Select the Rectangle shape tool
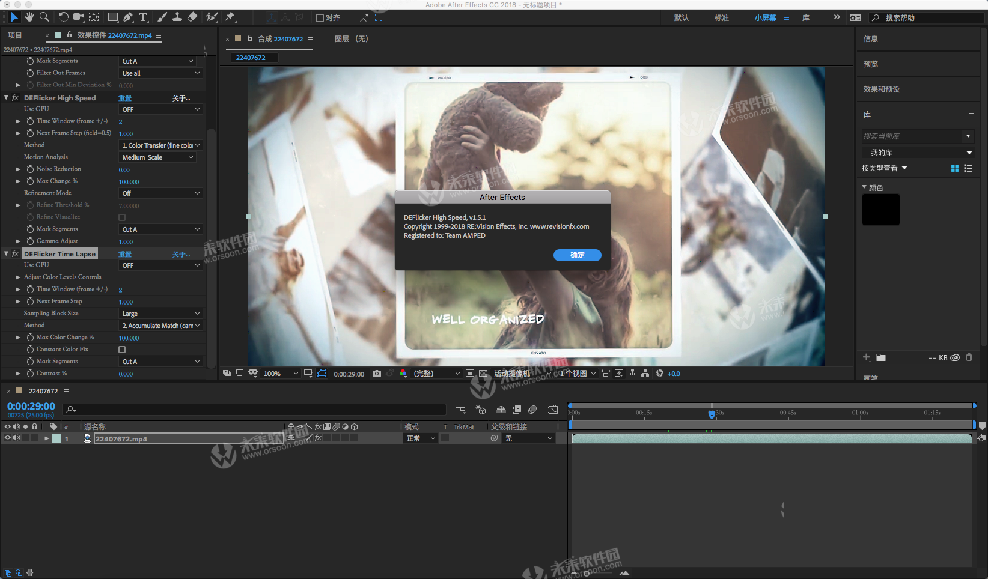Screen dimensions: 988x579 [112, 17]
